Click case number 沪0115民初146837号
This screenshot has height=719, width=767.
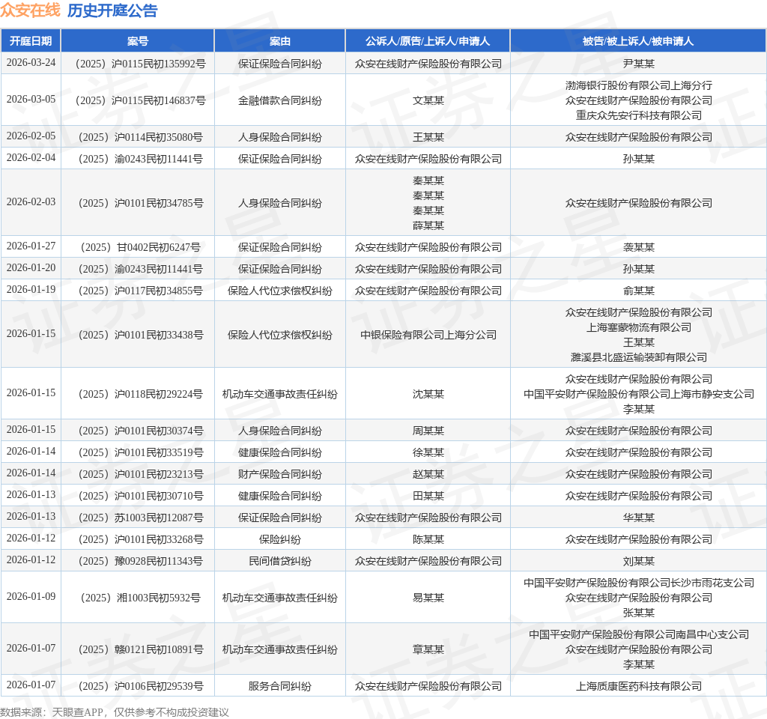tap(159, 100)
